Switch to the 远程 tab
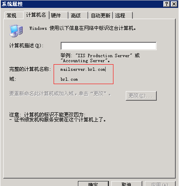This screenshot has height=186, width=179. pyautogui.click(x=123, y=15)
